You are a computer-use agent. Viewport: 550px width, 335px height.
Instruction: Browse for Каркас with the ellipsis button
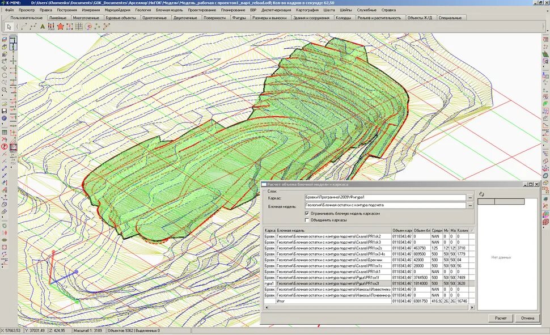click(470, 198)
